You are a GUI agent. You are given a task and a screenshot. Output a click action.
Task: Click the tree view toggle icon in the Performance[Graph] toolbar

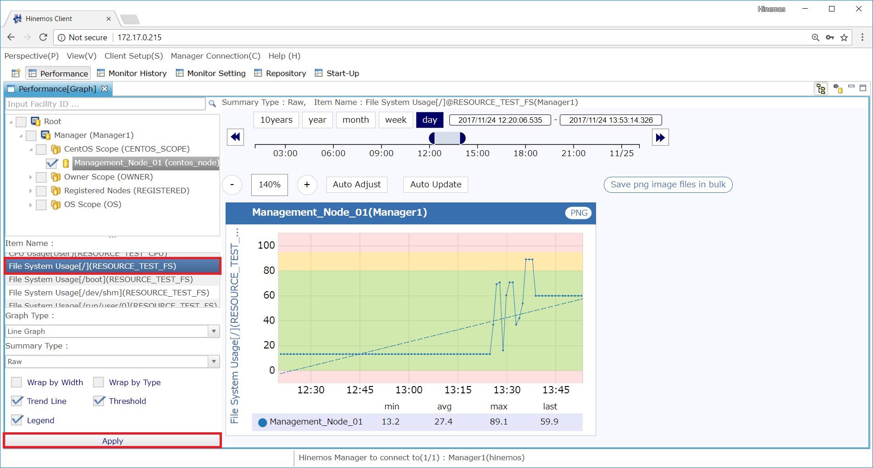821,89
